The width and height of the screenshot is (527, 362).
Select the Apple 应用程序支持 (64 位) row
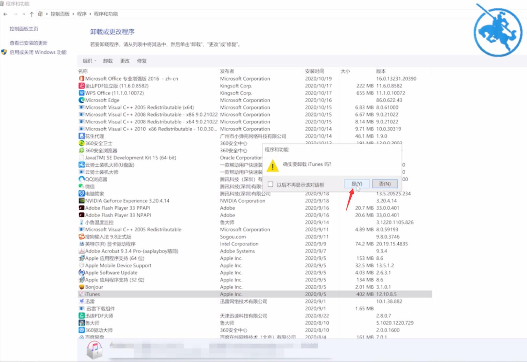click(x=255, y=258)
